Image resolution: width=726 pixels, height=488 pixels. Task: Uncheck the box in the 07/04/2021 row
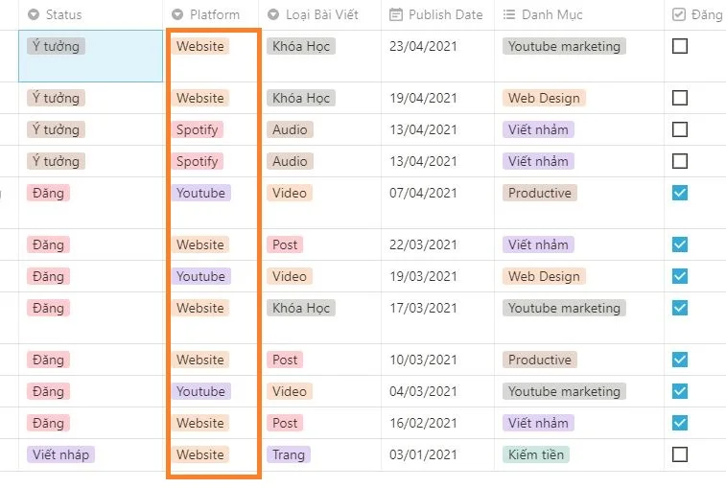[x=680, y=193]
